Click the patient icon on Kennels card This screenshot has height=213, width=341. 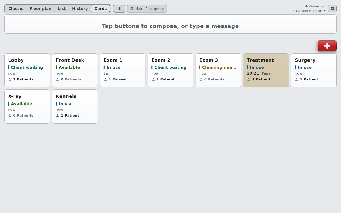click(x=58, y=116)
